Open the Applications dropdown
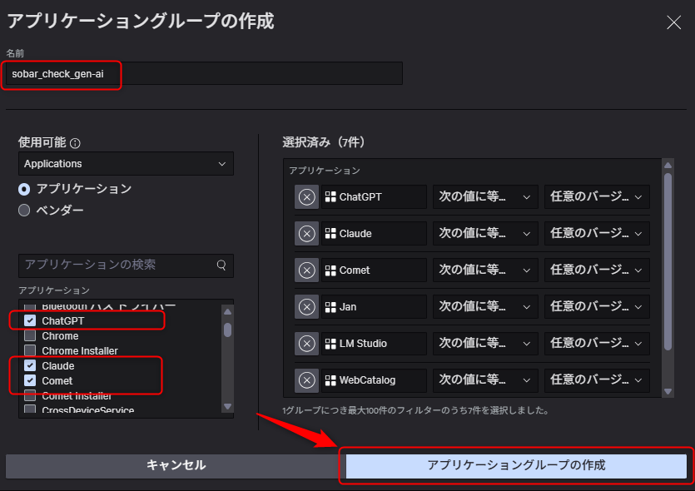 126,164
